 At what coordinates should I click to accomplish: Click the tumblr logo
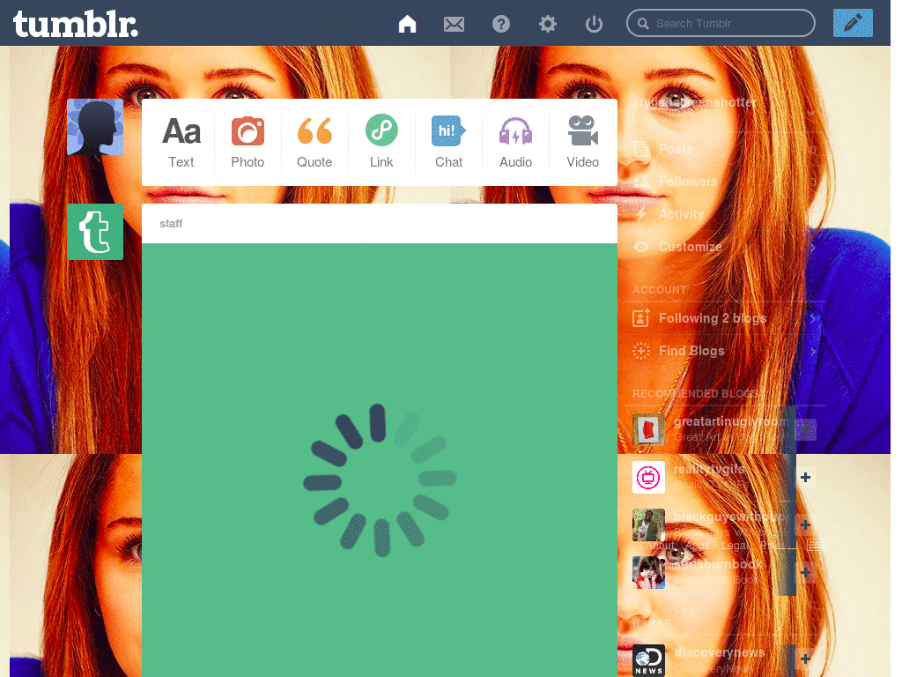(x=76, y=24)
